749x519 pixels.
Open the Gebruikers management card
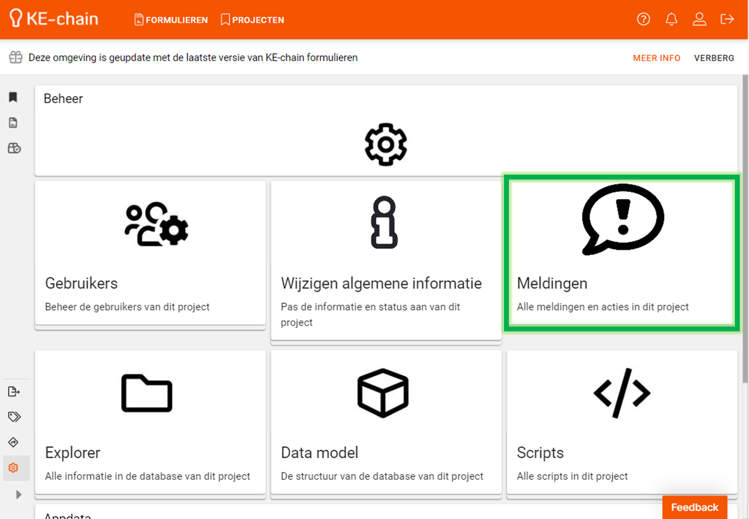click(x=150, y=253)
